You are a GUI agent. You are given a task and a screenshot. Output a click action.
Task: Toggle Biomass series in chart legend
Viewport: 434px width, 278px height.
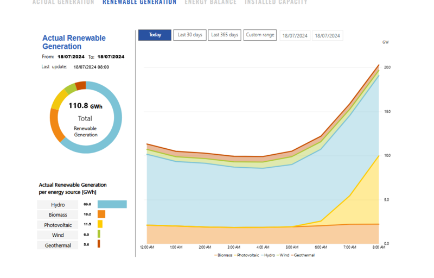(224, 255)
